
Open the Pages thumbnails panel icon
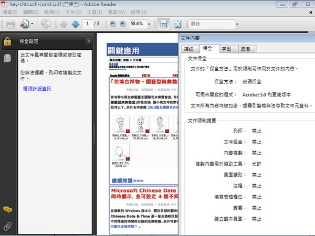pos(7,58)
